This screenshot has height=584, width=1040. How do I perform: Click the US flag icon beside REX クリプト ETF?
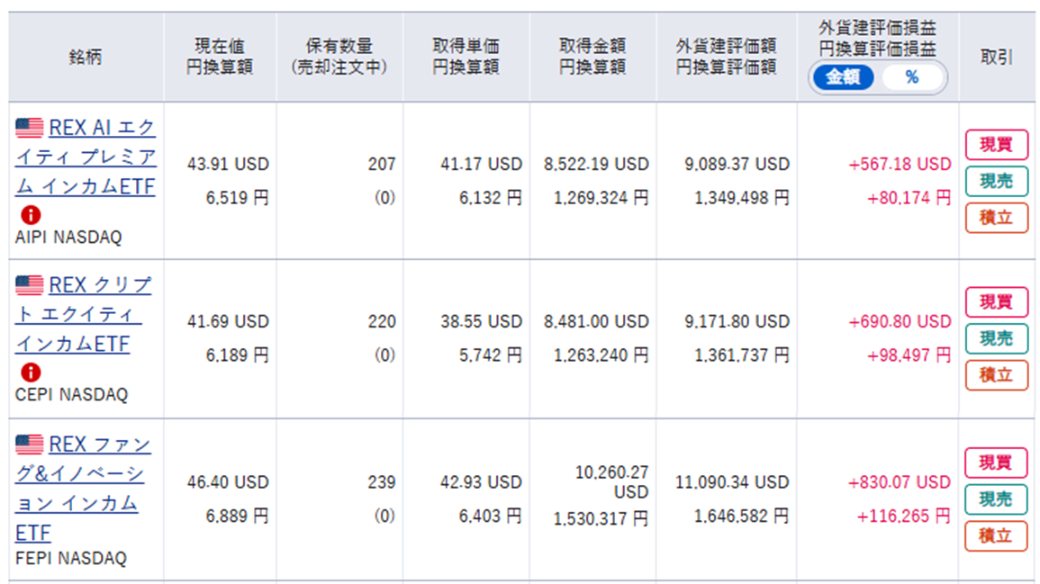click(x=29, y=285)
